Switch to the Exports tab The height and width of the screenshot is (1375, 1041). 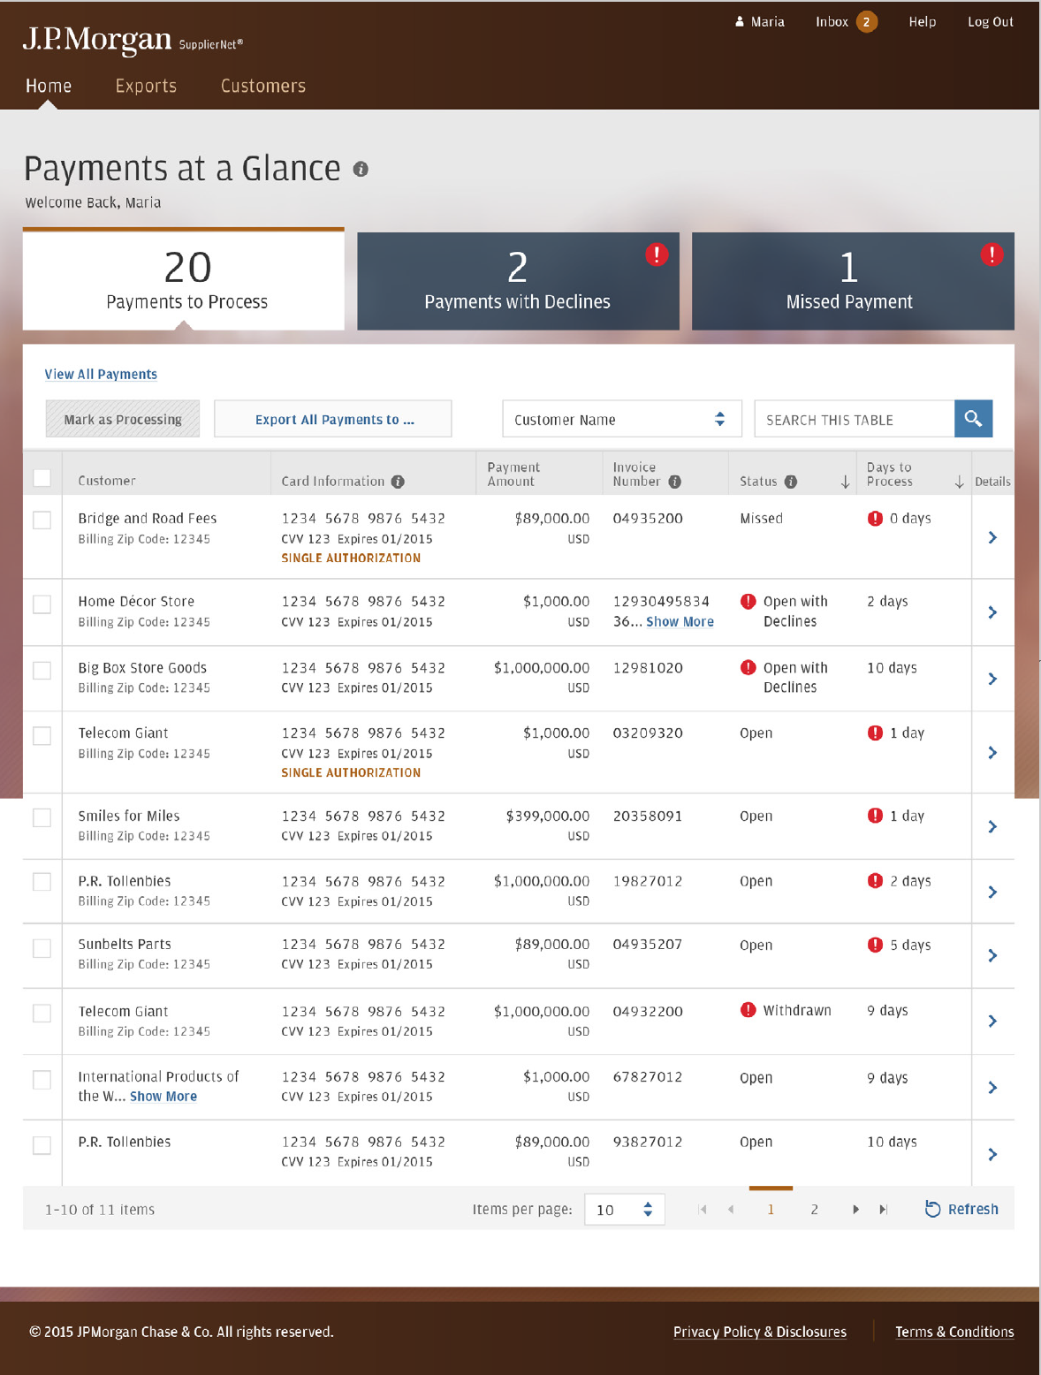point(146,86)
